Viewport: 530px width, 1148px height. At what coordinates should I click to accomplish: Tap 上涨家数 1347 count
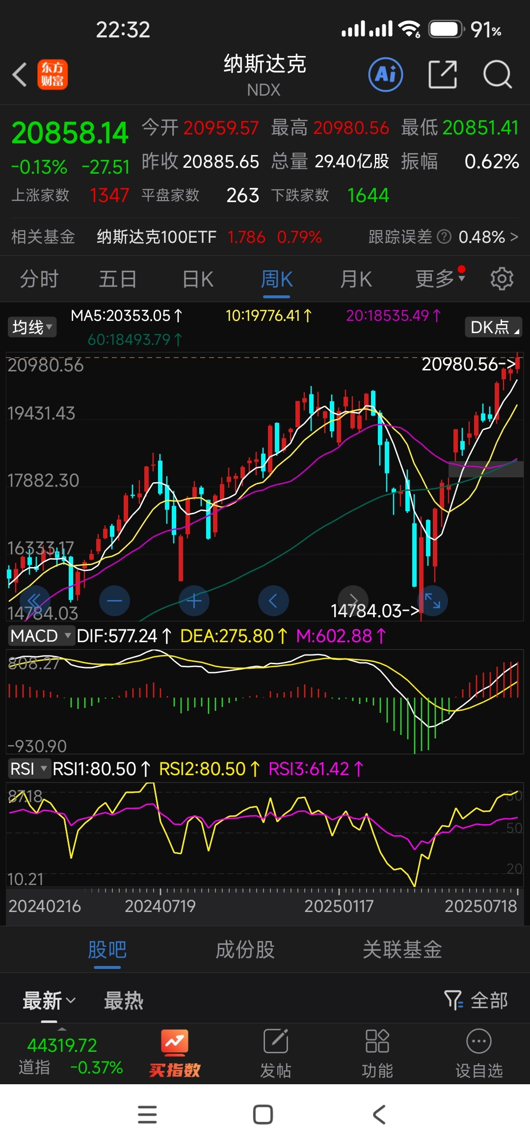click(70, 195)
